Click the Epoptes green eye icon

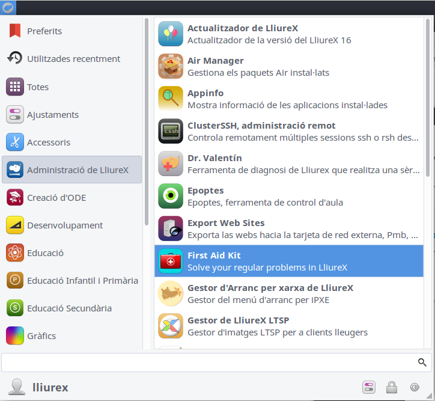(x=170, y=197)
